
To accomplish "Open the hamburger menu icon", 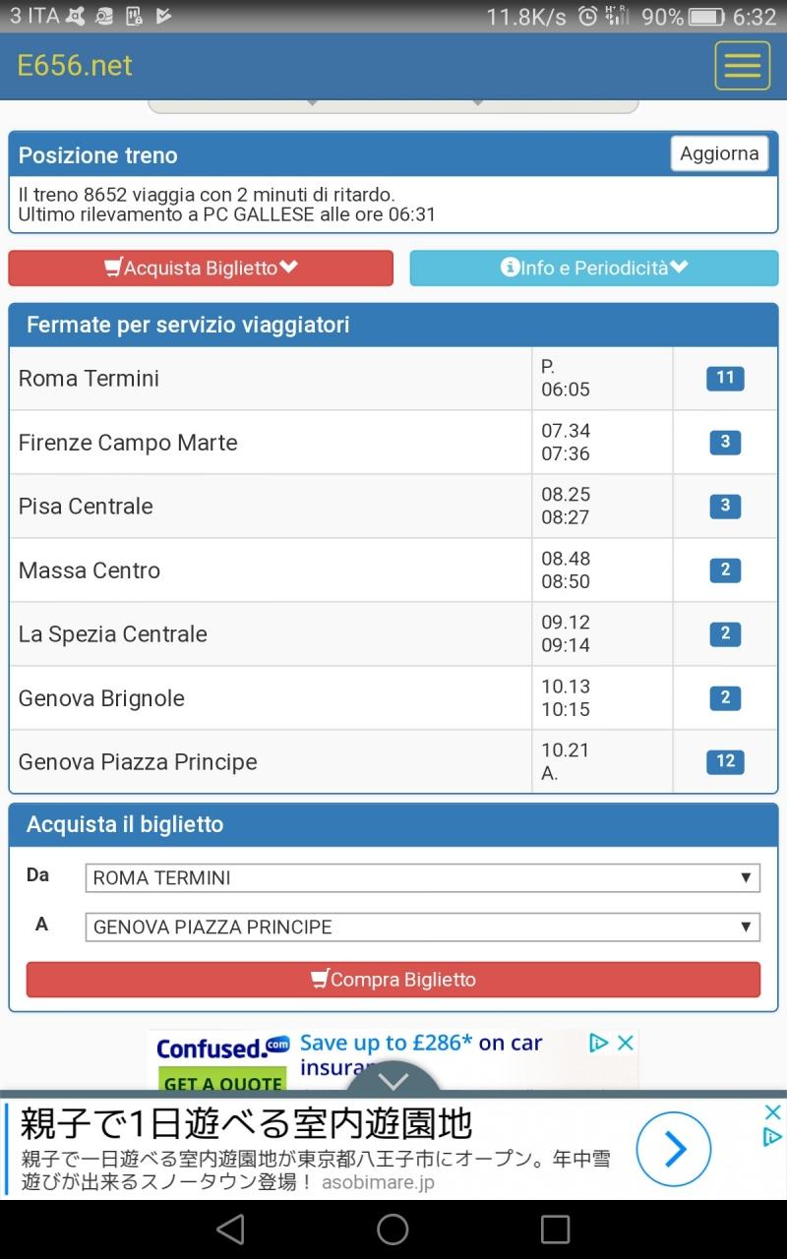I will point(742,66).
